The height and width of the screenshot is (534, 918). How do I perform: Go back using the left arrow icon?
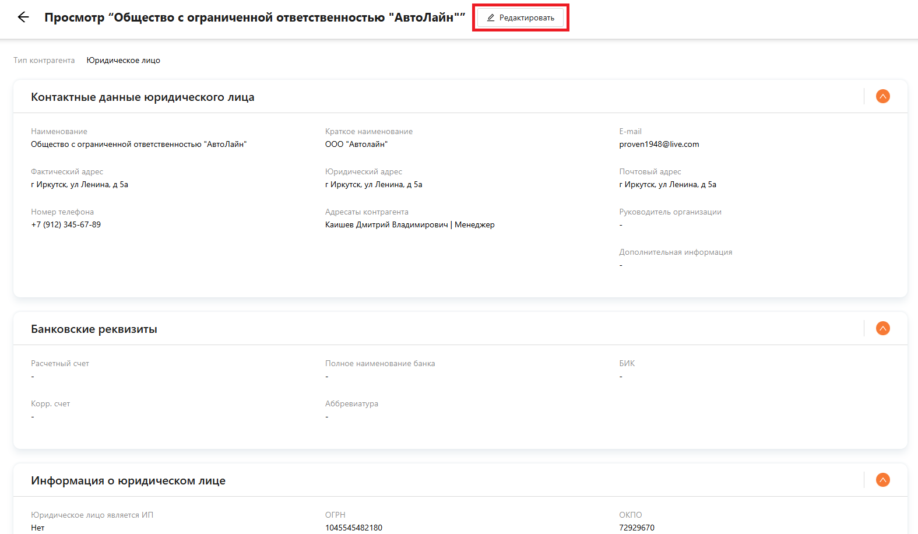click(23, 17)
